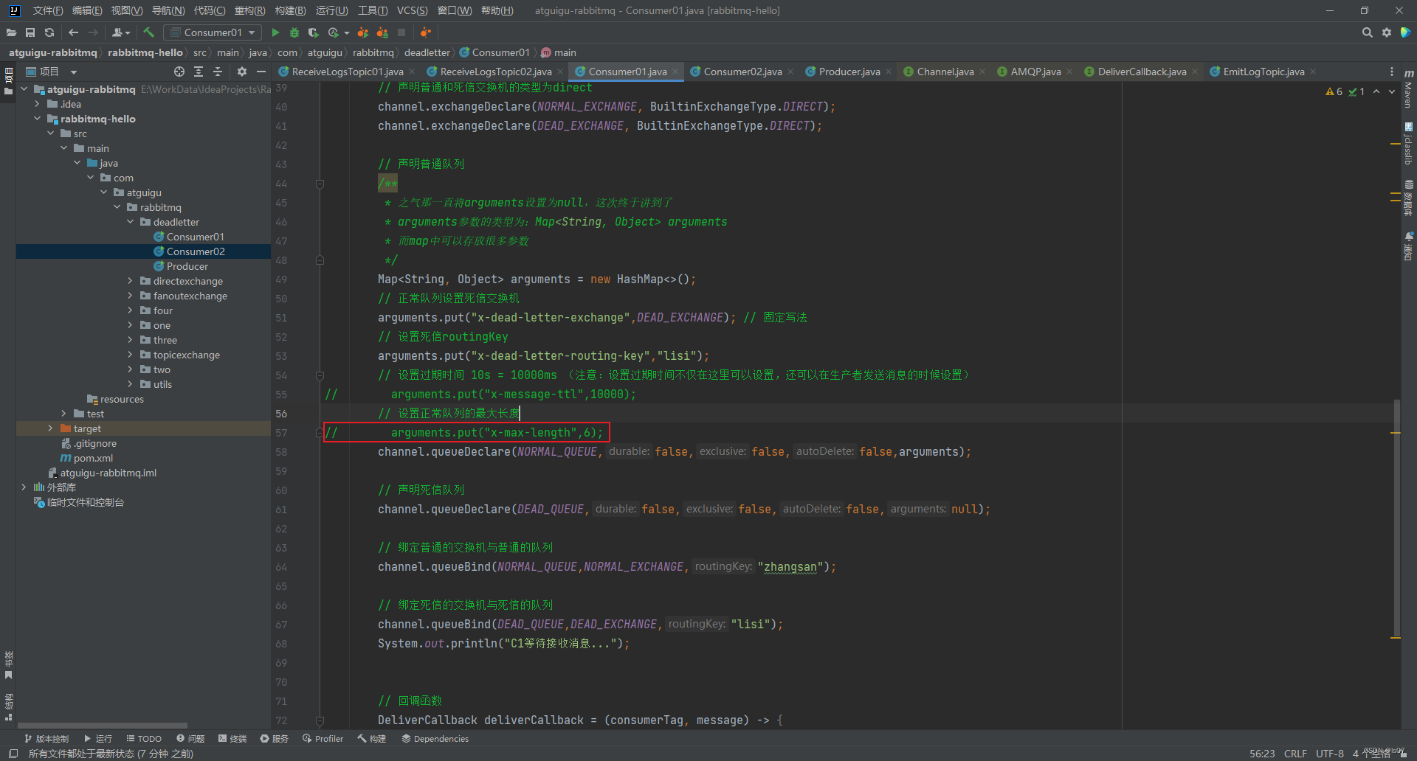Navigate forward with the right arrow
This screenshot has height=761, width=1417.
[93, 32]
